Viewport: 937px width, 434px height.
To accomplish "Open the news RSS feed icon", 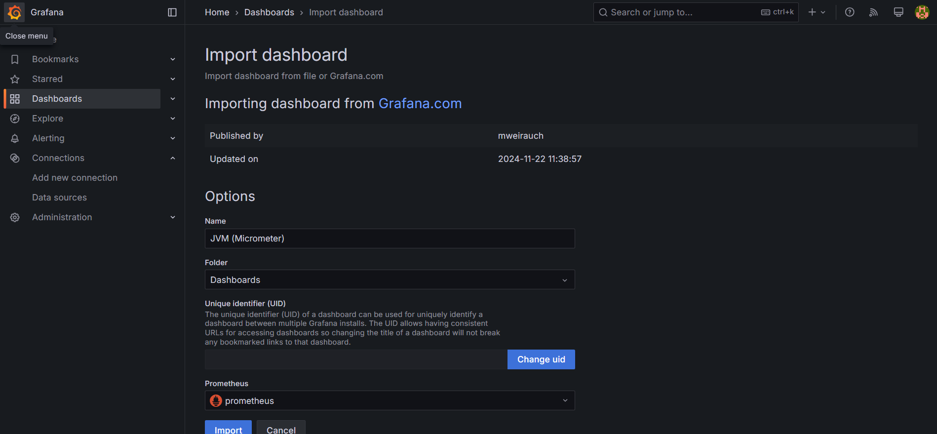I will 874,12.
